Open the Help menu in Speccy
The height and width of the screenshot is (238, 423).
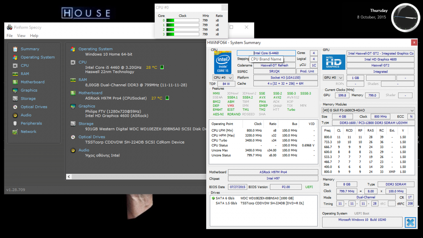(34, 36)
